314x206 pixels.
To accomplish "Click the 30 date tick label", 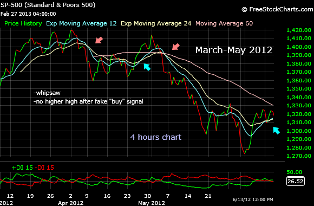I will 147,196.
